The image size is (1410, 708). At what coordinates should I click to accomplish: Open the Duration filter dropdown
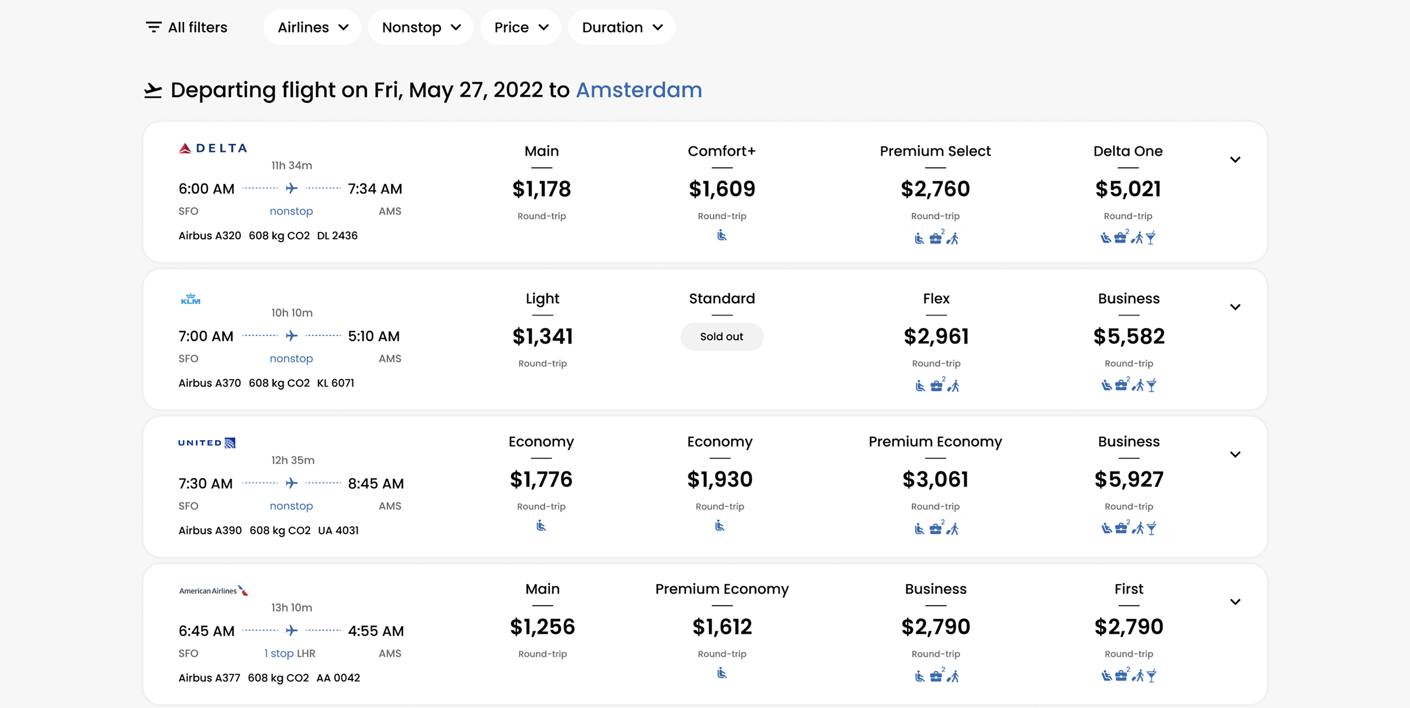(622, 27)
